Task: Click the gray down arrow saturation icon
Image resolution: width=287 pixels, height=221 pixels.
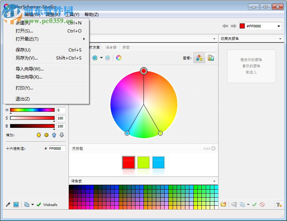Action: [x=62, y=135]
